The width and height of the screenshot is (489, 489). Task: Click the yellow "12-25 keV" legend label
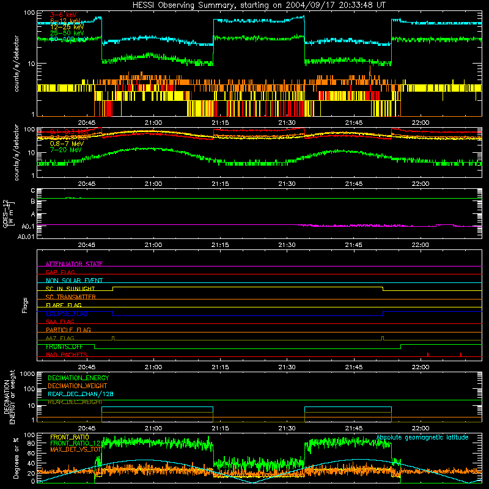67,27
